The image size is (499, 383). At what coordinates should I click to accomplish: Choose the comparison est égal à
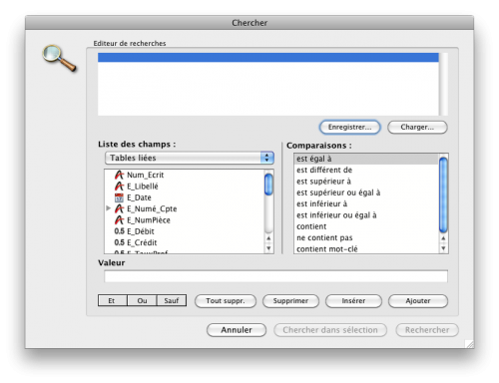tap(366, 159)
